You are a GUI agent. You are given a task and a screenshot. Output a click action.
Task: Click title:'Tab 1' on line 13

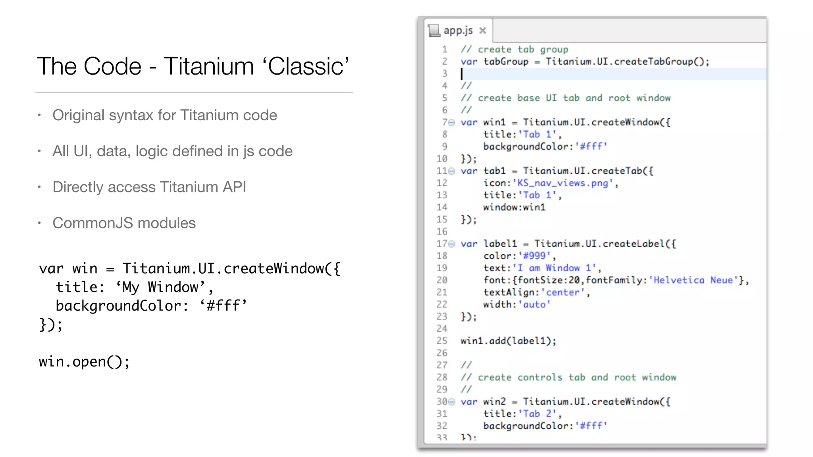(x=522, y=195)
